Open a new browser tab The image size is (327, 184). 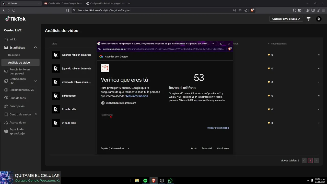point(129,3)
